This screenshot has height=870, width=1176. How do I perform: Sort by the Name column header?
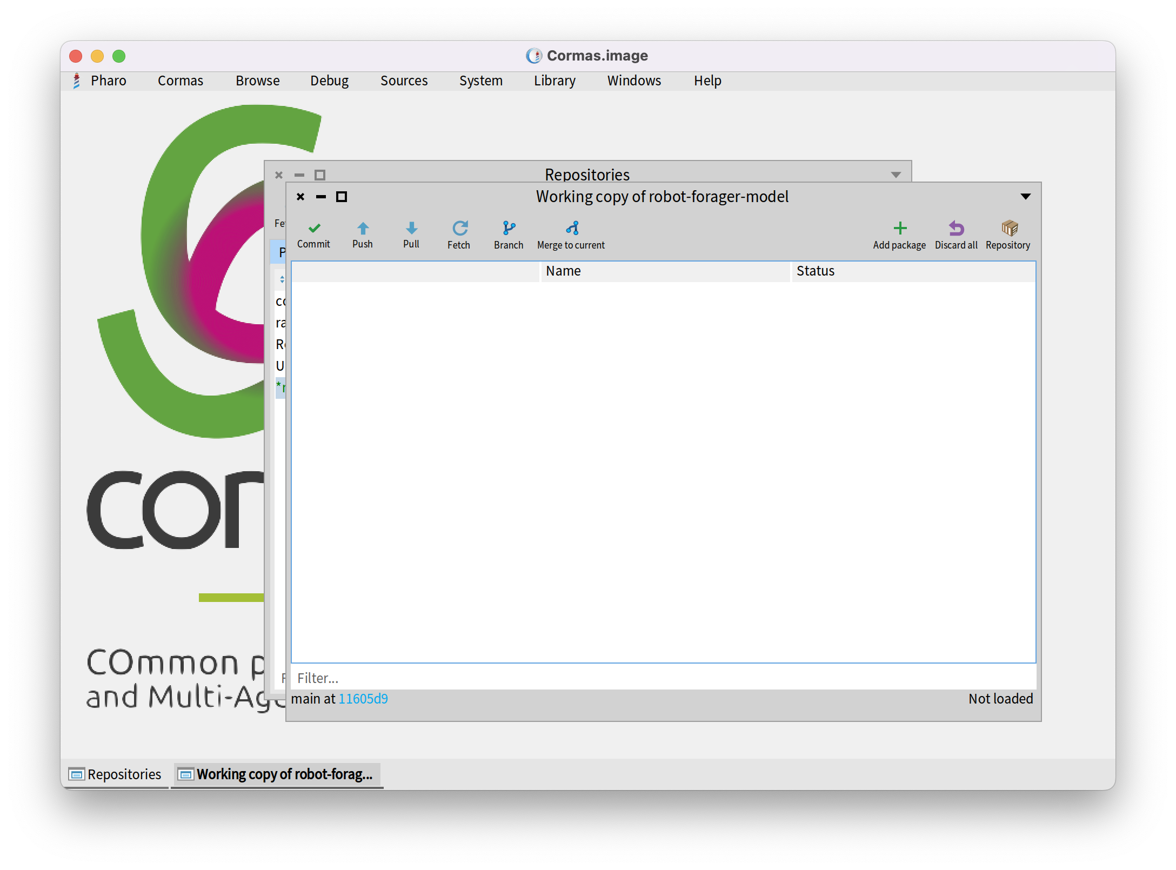563,271
